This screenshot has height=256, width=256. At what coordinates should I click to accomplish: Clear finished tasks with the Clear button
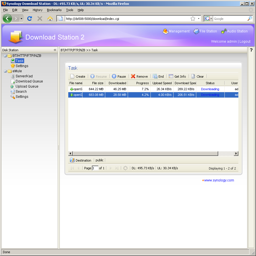pyautogui.click(x=198, y=77)
